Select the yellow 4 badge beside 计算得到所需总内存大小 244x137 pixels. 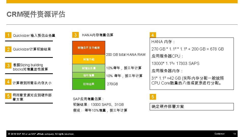(x=8, y=82)
